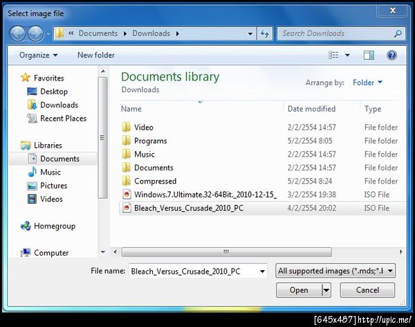The image size is (415, 327).
Task: Select Documents under Libraries
Action: click(x=59, y=159)
